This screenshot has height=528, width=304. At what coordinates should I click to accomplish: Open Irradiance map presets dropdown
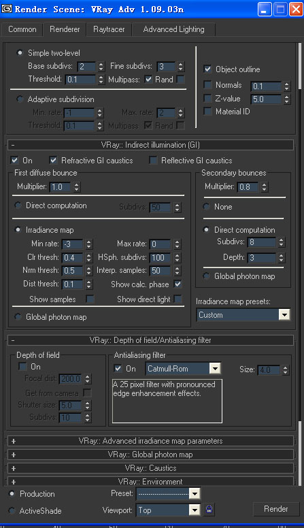point(243,315)
